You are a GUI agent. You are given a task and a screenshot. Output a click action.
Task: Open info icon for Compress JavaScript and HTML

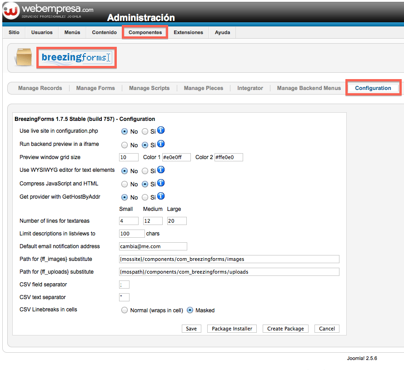(161, 183)
